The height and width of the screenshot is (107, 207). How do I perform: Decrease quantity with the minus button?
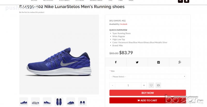tap(113, 85)
